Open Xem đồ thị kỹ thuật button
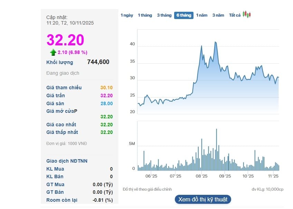Image resolution: width=293 pixels, height=209 pixels. click(x=203, y=199)
